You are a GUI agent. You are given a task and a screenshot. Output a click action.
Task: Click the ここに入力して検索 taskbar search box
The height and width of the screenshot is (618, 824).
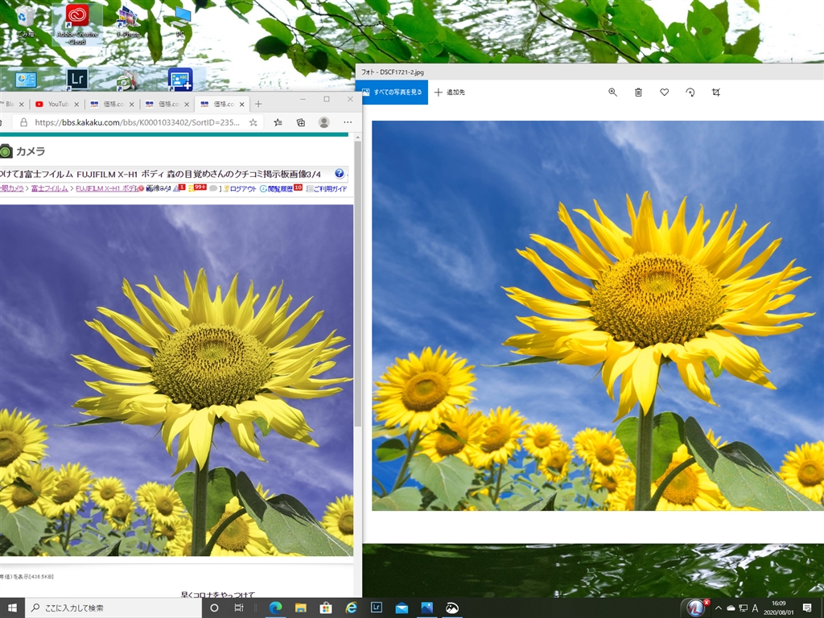click(x=113, y=608)
